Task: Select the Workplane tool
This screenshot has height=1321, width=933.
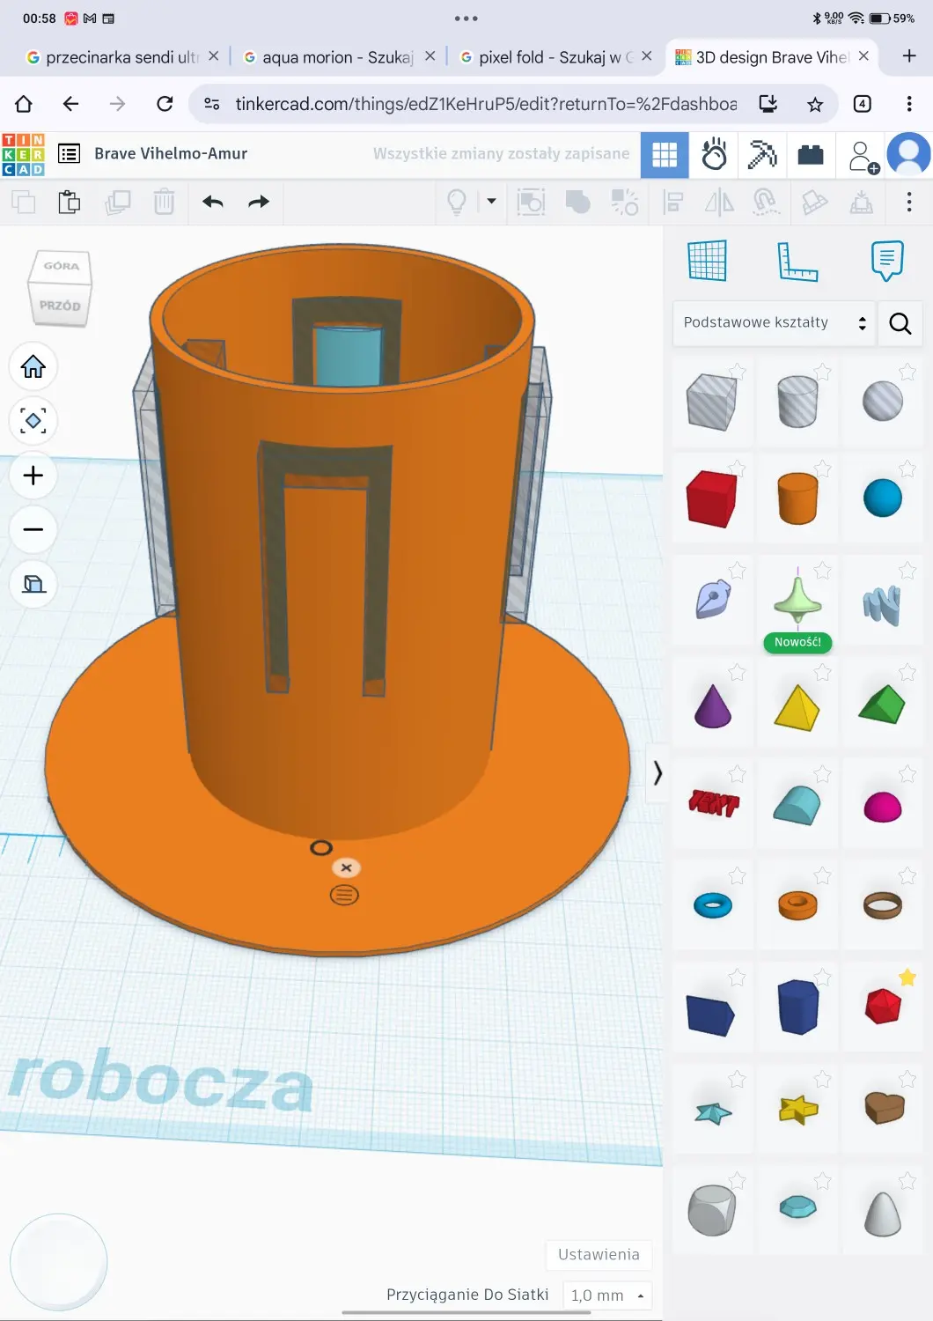Action: click(707, 261)
